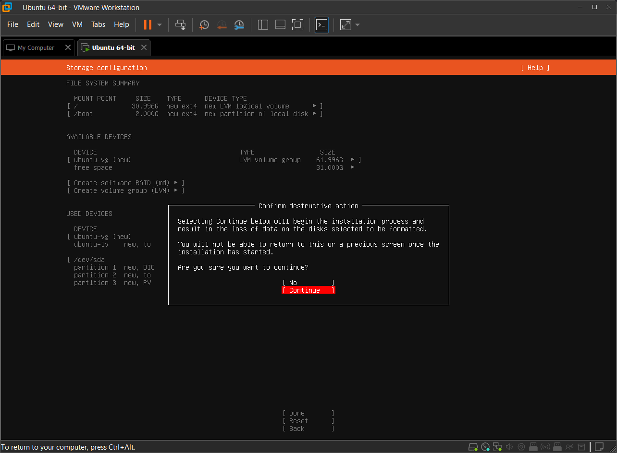Viewport: 617px width, 453px height.
Task: Enter full screen mode
Action: [297, 24]
